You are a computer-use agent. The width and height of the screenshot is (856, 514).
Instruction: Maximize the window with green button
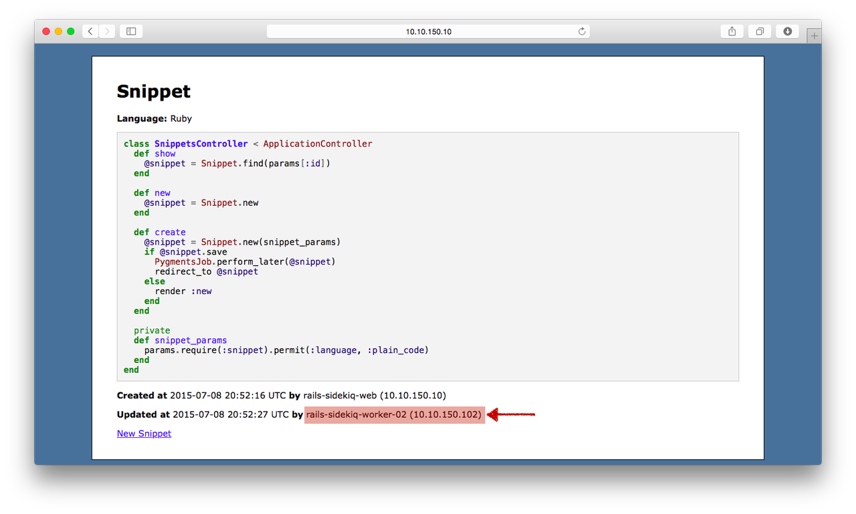[x=70, y=31]
